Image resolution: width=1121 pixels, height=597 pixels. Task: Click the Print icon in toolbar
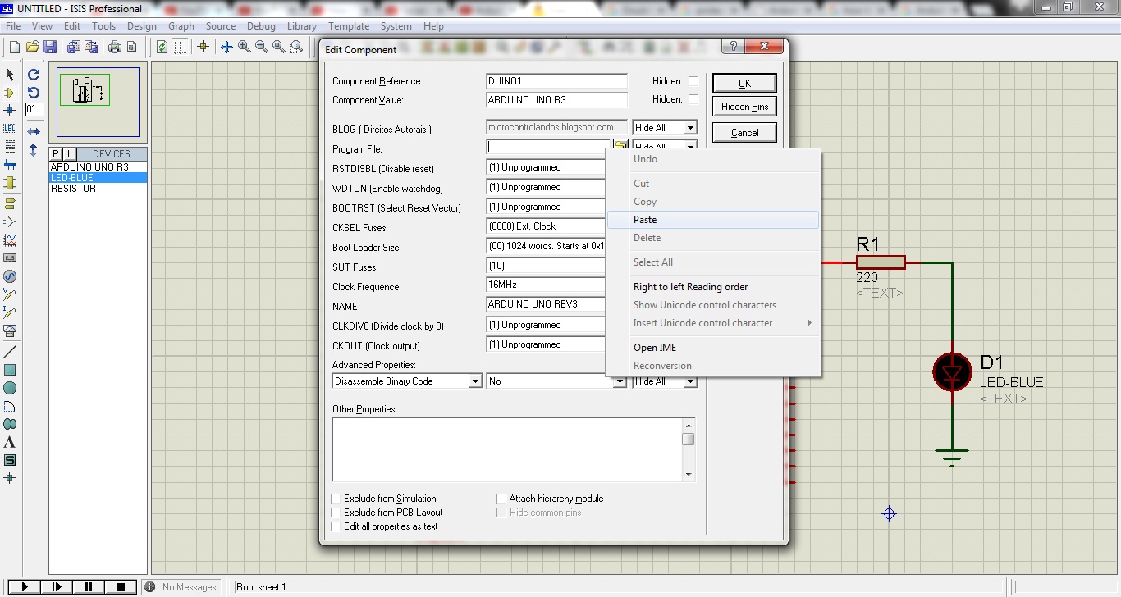[x=114, y=47]
